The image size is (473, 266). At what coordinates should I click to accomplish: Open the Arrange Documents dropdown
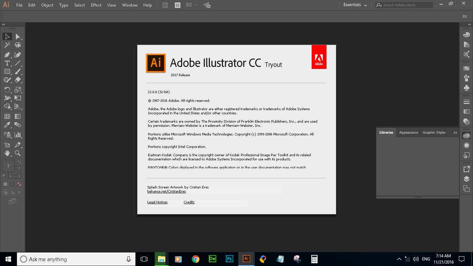click(x=191, y=5)
